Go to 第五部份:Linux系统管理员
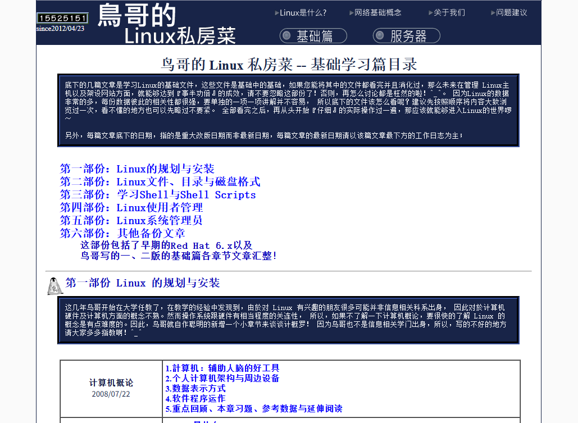The height and width of the screenshot is (423, 578). (131, 221)
